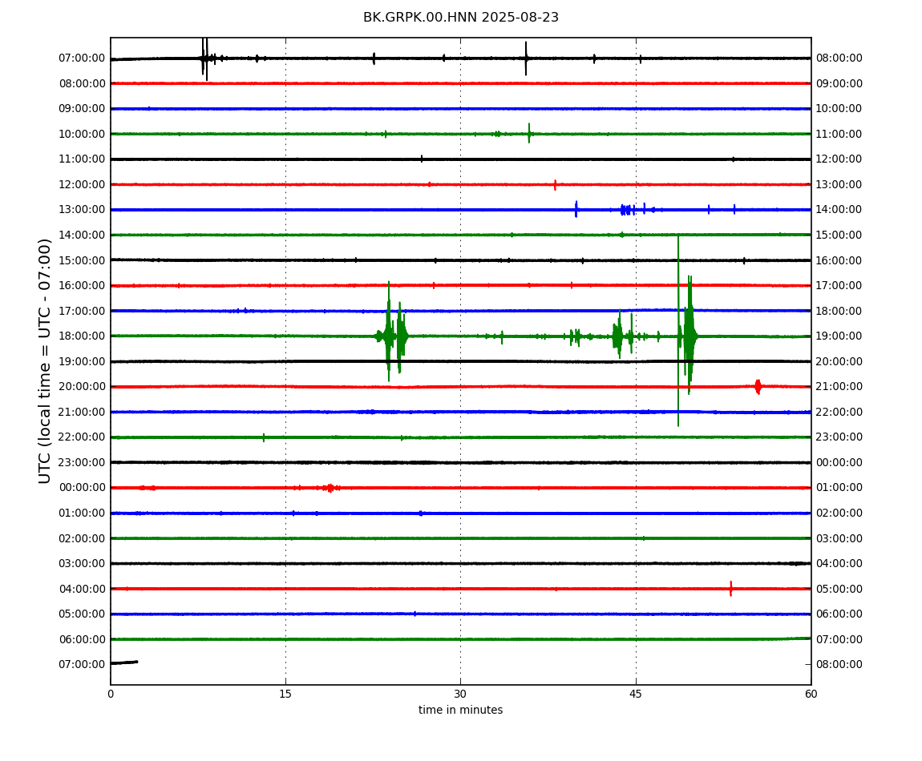Select left-axis time label 11:00:00
This screenshot has width=922, height=761.
83,159
